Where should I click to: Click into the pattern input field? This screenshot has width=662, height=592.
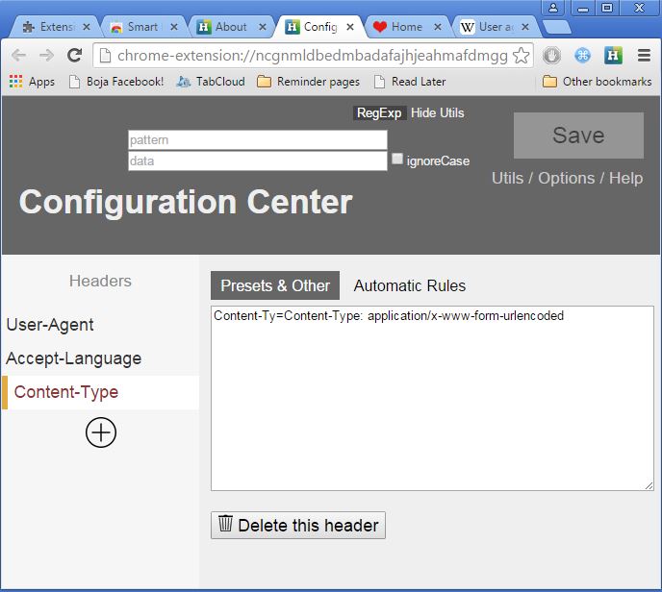257,140
